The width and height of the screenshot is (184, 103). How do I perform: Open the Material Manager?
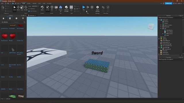click(x=66, y=9)
